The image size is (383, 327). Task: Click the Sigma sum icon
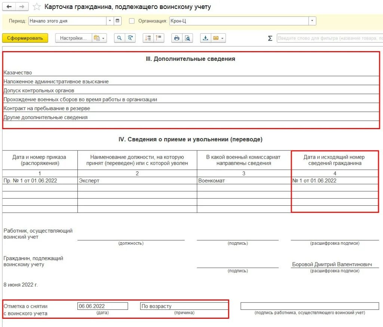coord(270,38)
